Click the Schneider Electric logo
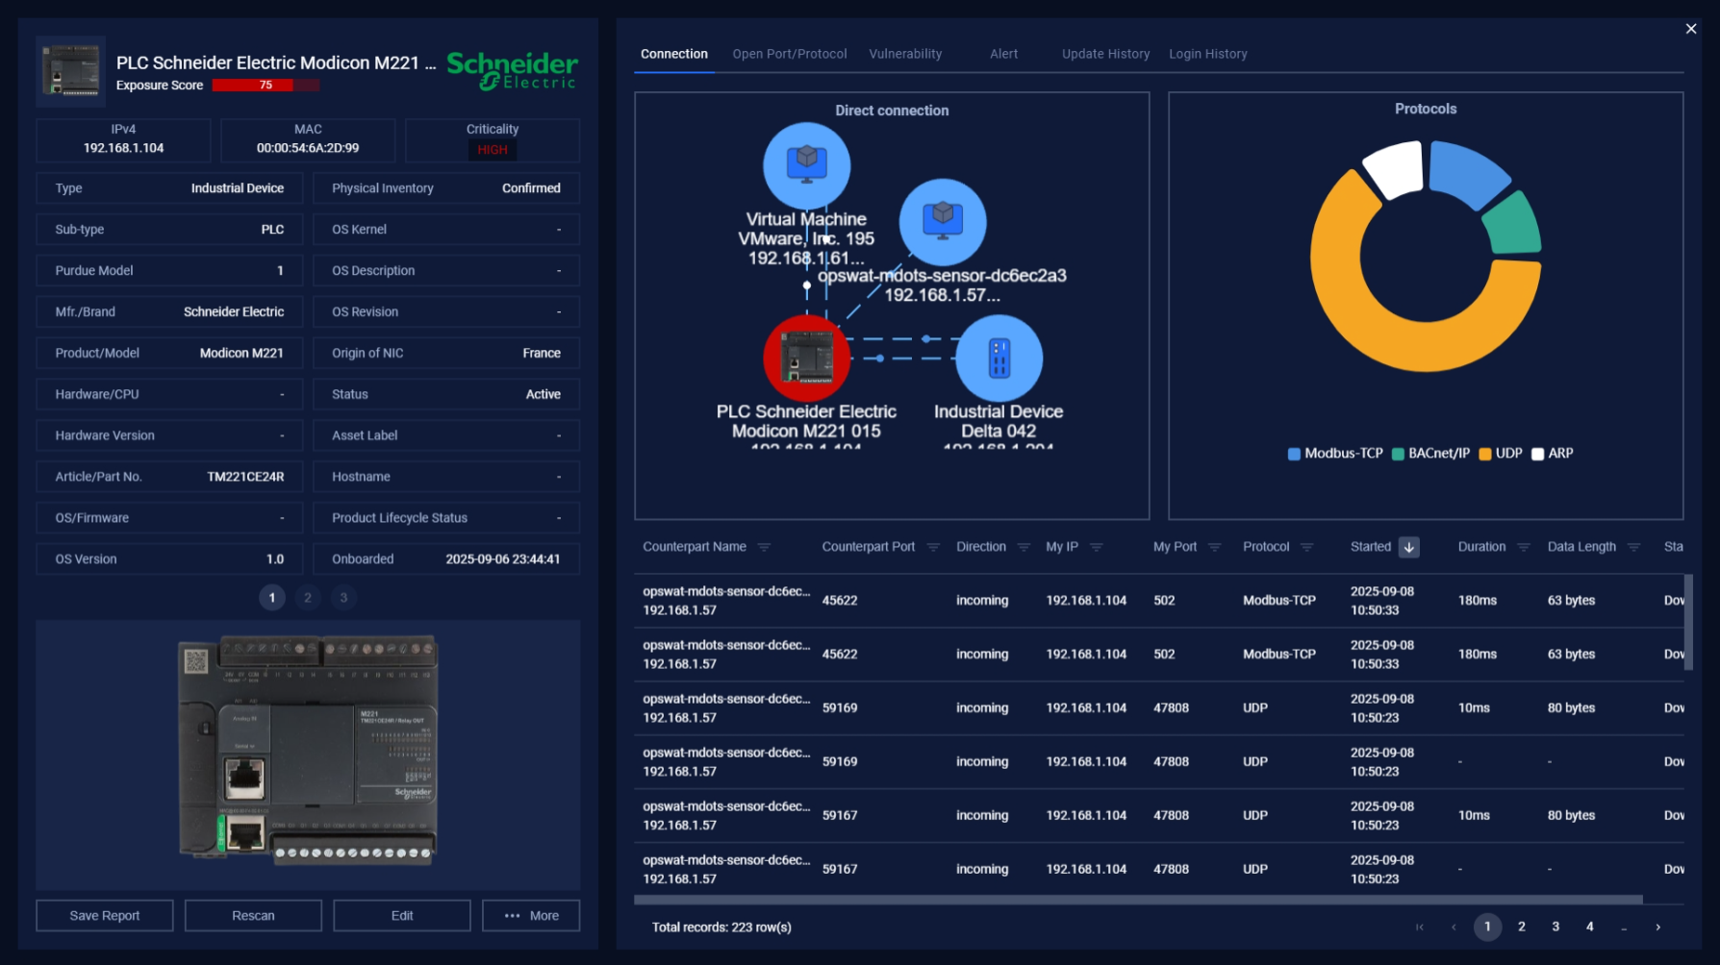Image resolution: width=1720 pixels, height=965 pixels. [x=513, y=70]
